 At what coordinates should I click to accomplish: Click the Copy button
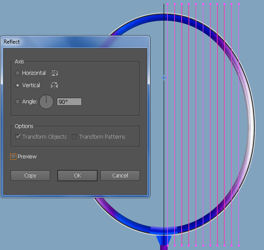point(30,176)
